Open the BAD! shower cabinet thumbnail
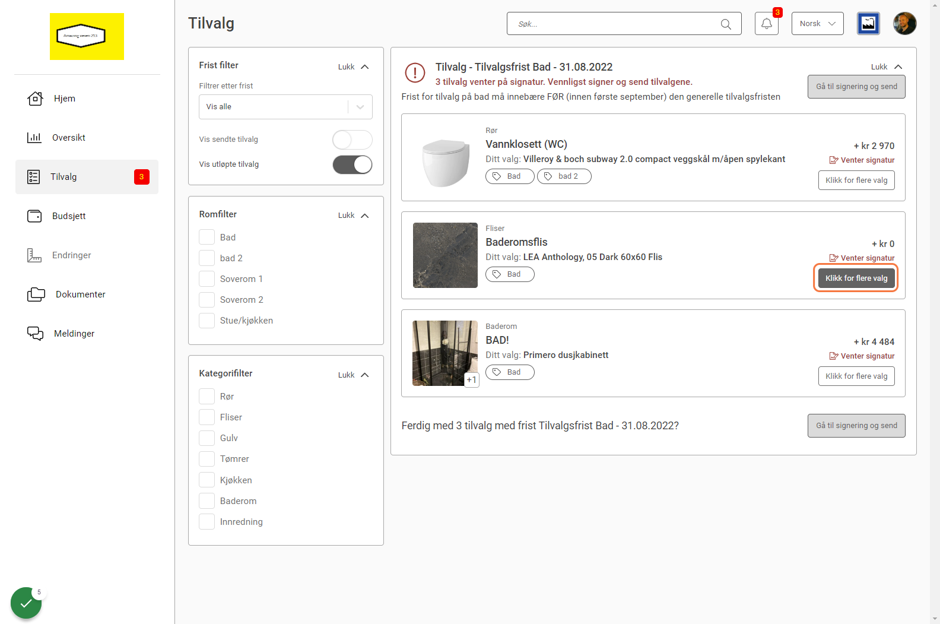940x624 pixels. (445, 353)
